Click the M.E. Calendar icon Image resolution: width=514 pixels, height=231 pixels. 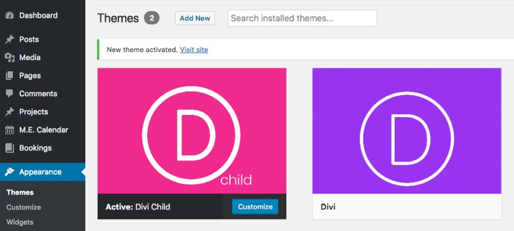[10, 130]
